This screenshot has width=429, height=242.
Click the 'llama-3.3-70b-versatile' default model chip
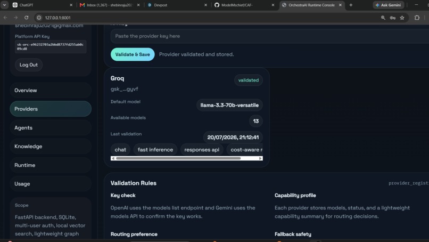coord(229,105)
